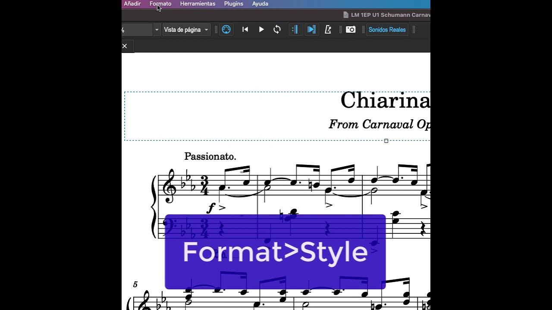
Task: Start playback with play button
Action: (x=261, y=30)
